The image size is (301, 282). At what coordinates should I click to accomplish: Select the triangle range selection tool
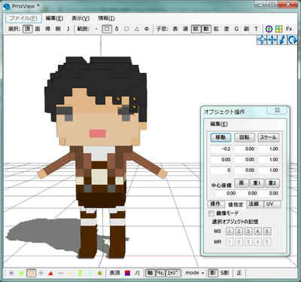pyautogui.click(x=137, y=29)
